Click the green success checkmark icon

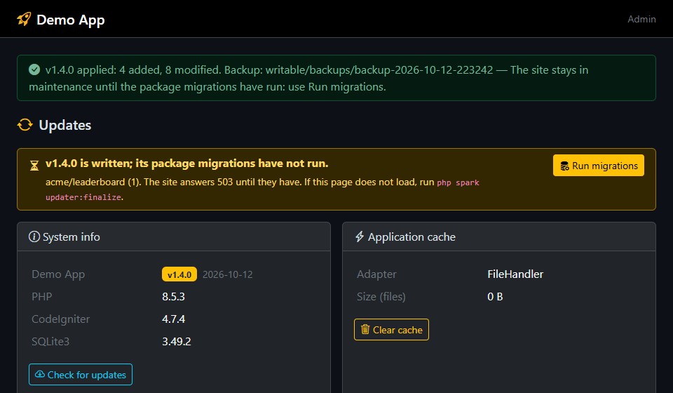(x=34, y=69)
